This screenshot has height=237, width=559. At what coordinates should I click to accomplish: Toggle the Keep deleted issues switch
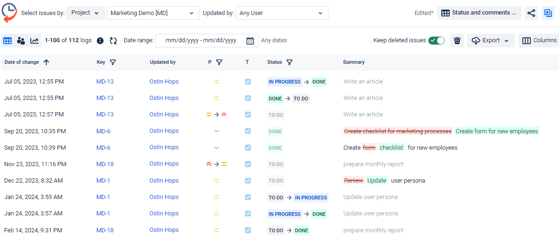pyautogui.click(x=436, y=40)
